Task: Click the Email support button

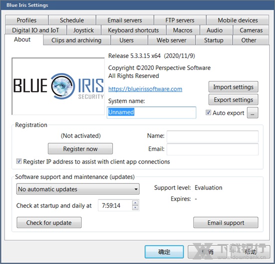Action: point(225,222)
